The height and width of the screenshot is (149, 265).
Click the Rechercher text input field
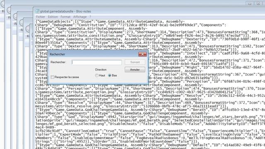pos(96,62)
